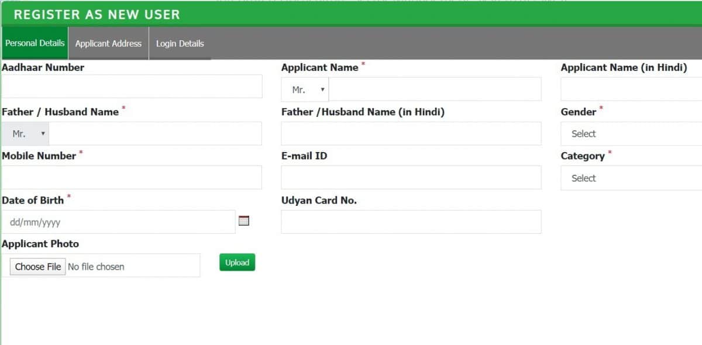Screen dimensions: 702x345
Task: Click inside the Aadhaar Number field
Action: (132, 86)
